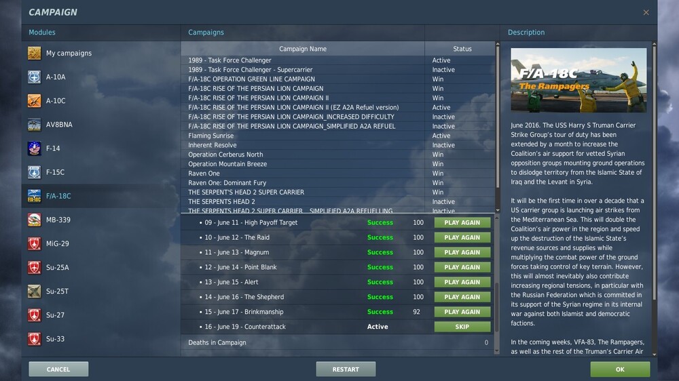Select the Su-25A module icon
This screenshot has width=679, height=381.
click(x=34, y=267)
